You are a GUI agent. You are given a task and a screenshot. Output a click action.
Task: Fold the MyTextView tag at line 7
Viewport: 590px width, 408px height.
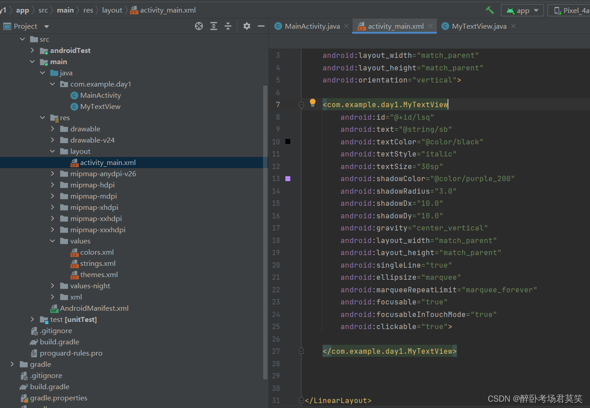pyautogui.click(x=301, y=105)
